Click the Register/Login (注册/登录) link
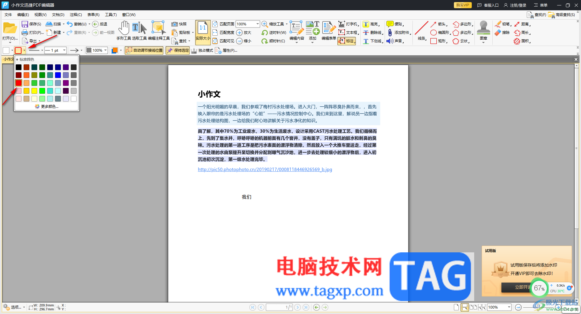 (x=515, y=5)
